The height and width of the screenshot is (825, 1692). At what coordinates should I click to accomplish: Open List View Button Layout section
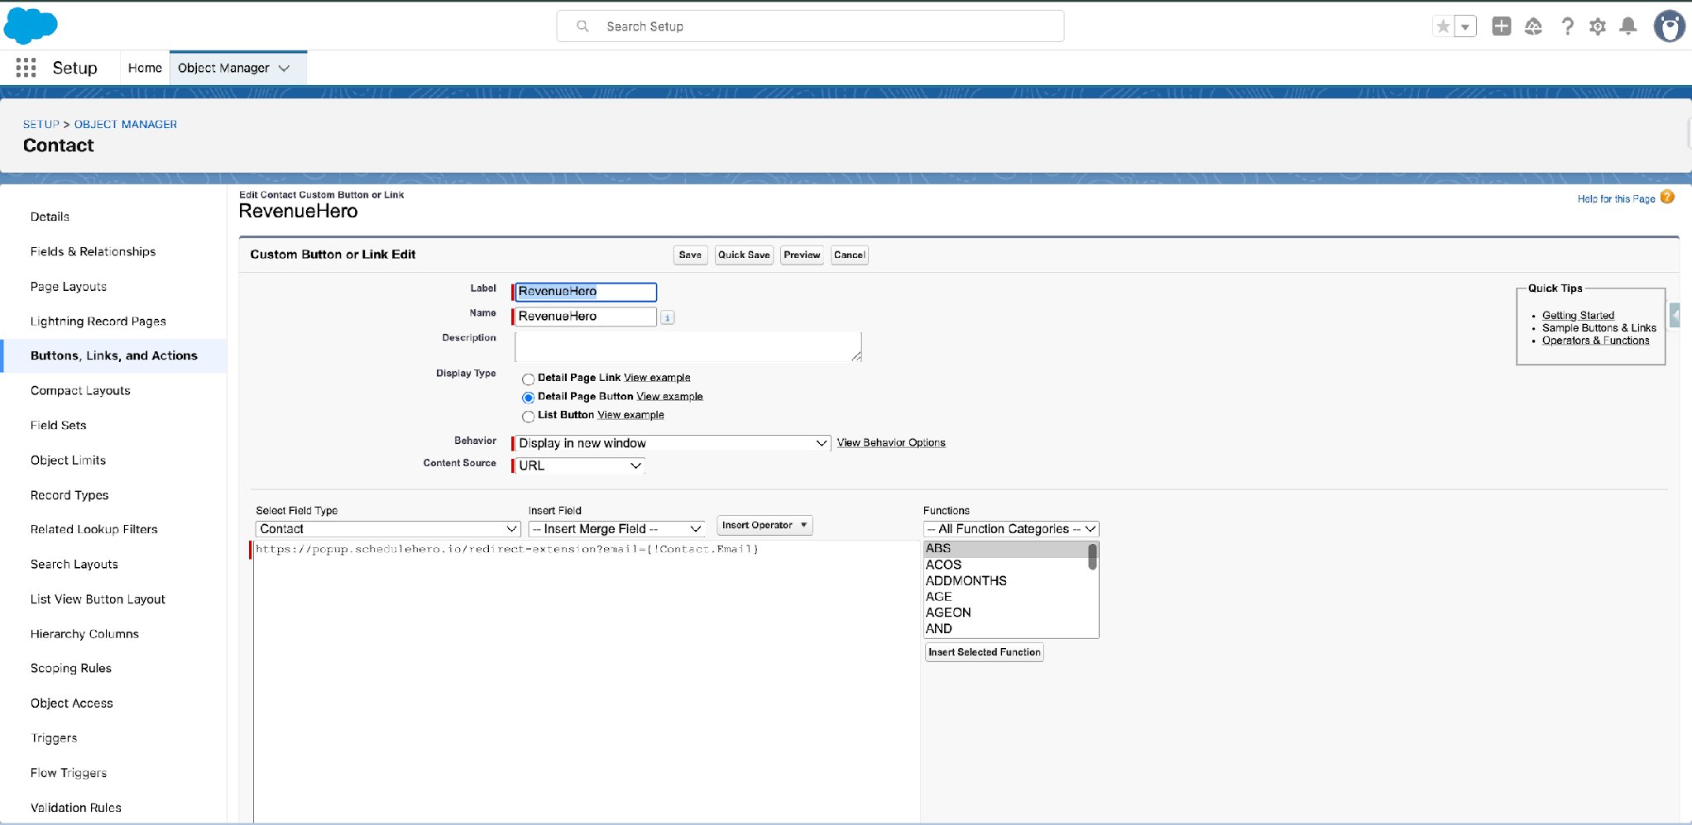(x=98, y=598)
